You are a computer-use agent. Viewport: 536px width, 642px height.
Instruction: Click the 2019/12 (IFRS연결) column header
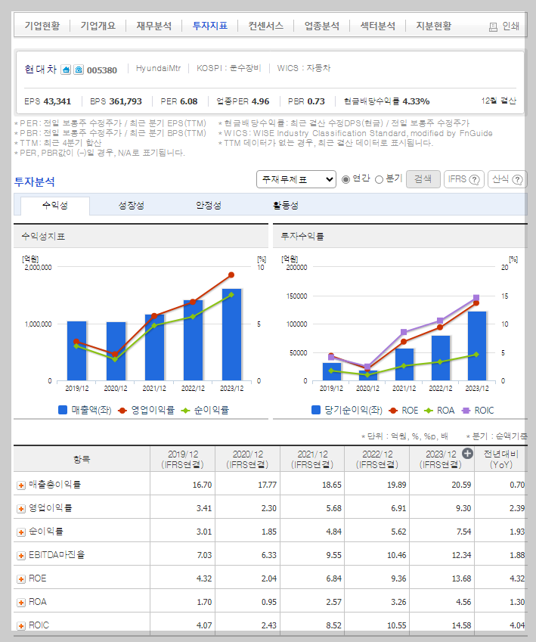[x=183, y=459]
